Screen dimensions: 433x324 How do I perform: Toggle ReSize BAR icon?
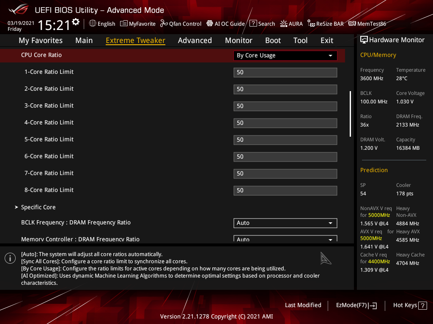pyautogui.click(x=311, y=24)
